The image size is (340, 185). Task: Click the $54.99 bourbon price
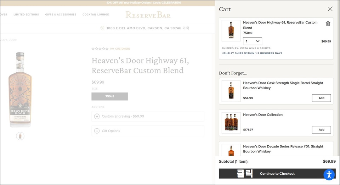pyautogui.click(x=248, y=98)
